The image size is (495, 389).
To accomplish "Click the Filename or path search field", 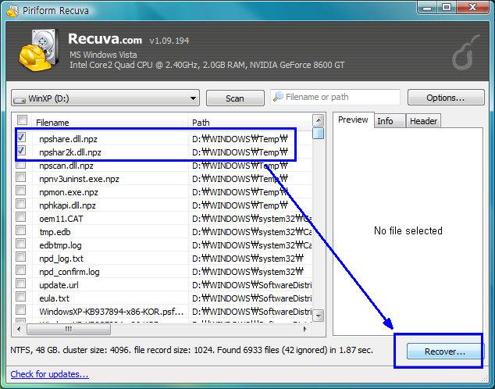I will 335,97.
